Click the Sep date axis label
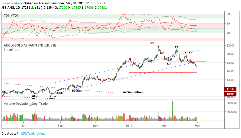Image resolution: width=241 pixels, height=138 pixels. coord(60,126)
